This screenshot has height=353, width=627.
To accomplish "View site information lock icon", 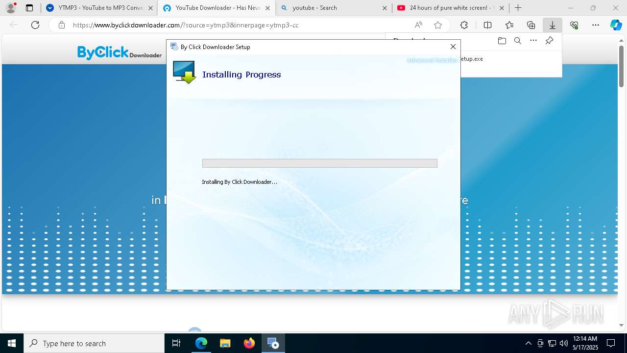I will (61, 25).
